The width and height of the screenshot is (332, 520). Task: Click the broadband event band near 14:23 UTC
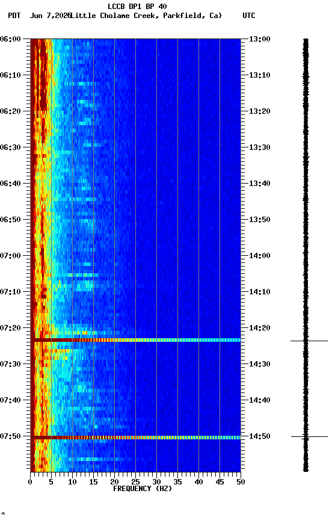[x=135, y=340]
